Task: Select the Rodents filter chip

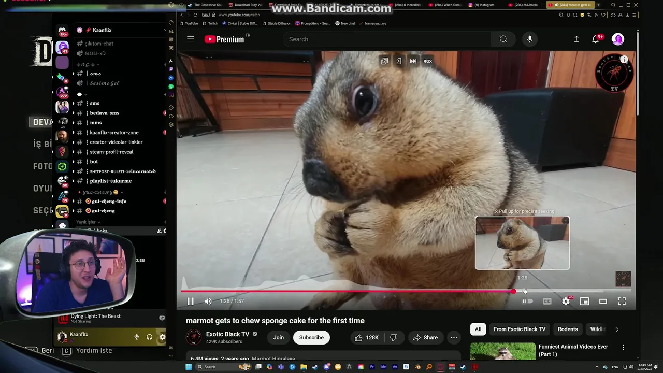Action: 568,329
